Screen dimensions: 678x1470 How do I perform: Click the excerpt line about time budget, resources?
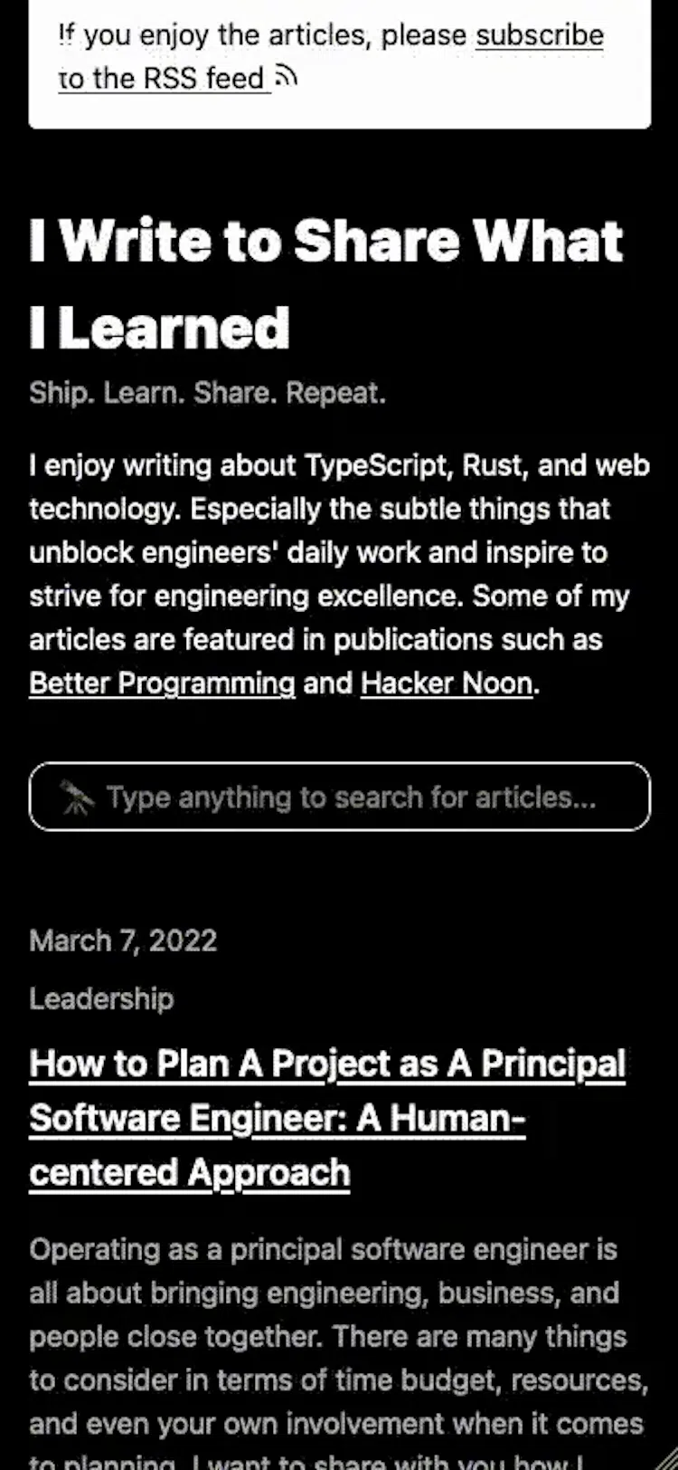(339, 1379)
